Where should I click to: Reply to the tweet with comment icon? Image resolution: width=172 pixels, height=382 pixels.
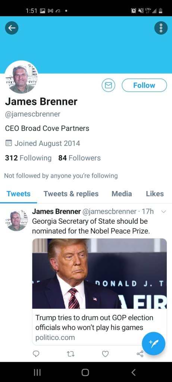pyautogui.click(x=36, y=354)
